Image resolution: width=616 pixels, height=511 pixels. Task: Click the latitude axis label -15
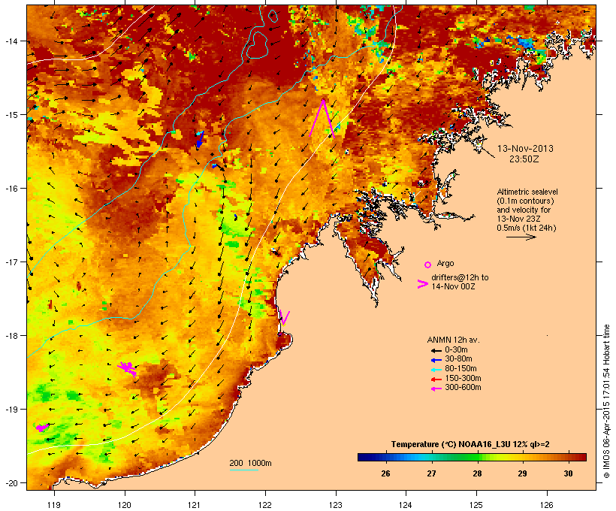click(11, 115)
